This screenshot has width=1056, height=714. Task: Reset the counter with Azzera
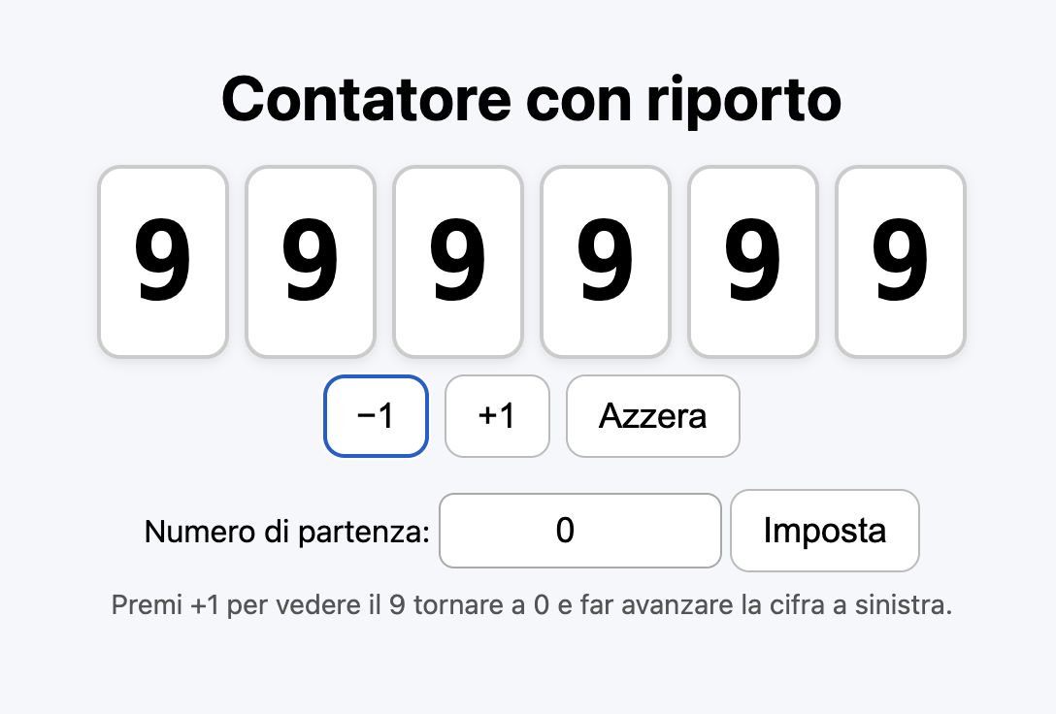coord(652,416)
